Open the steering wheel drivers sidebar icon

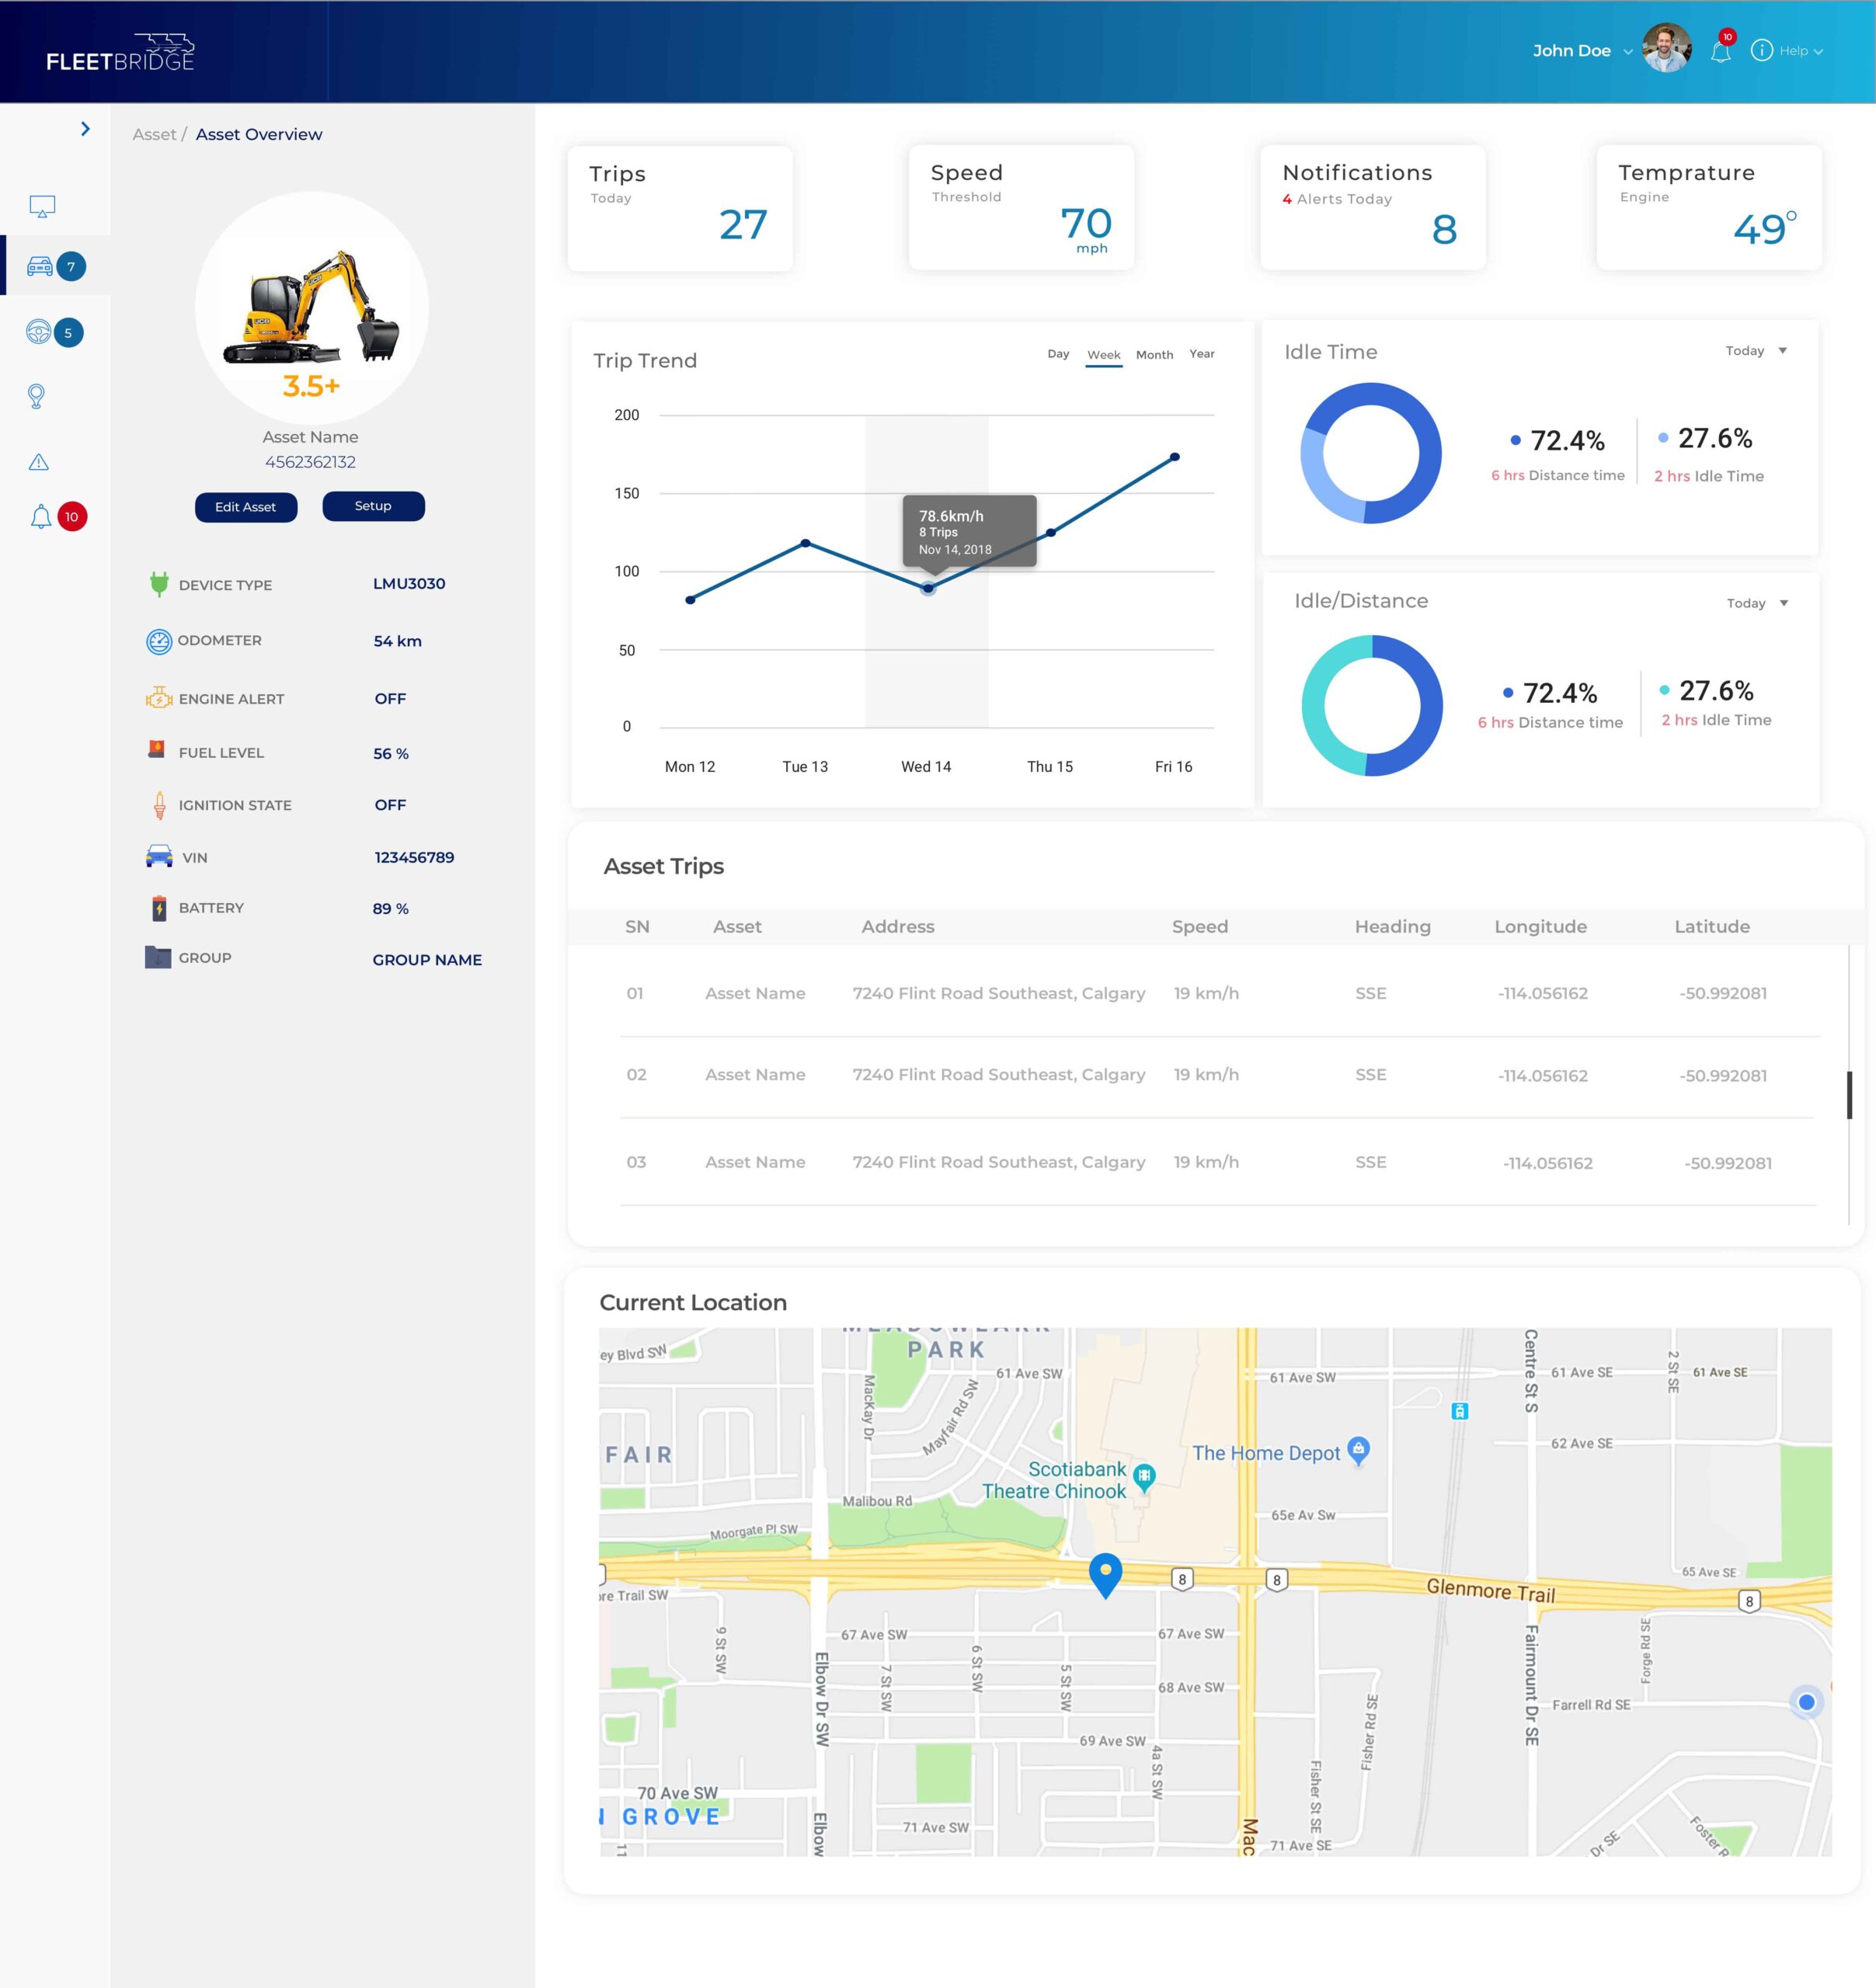(38, 332)
